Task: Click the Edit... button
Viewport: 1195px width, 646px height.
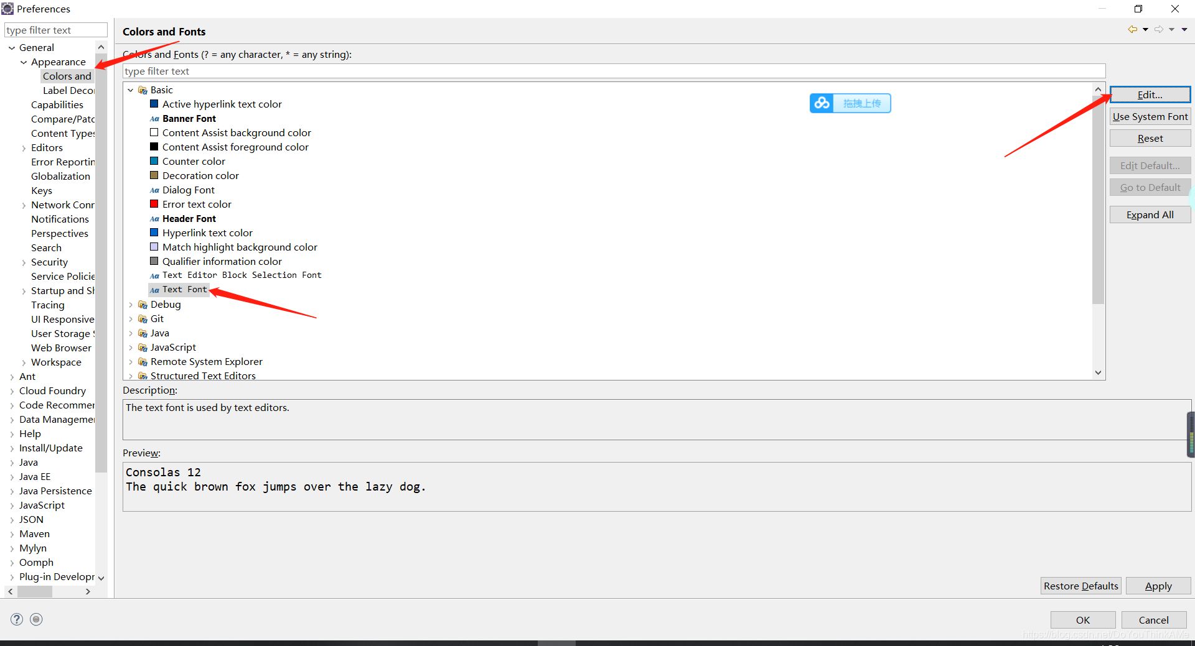Action: pos(1150,95)
